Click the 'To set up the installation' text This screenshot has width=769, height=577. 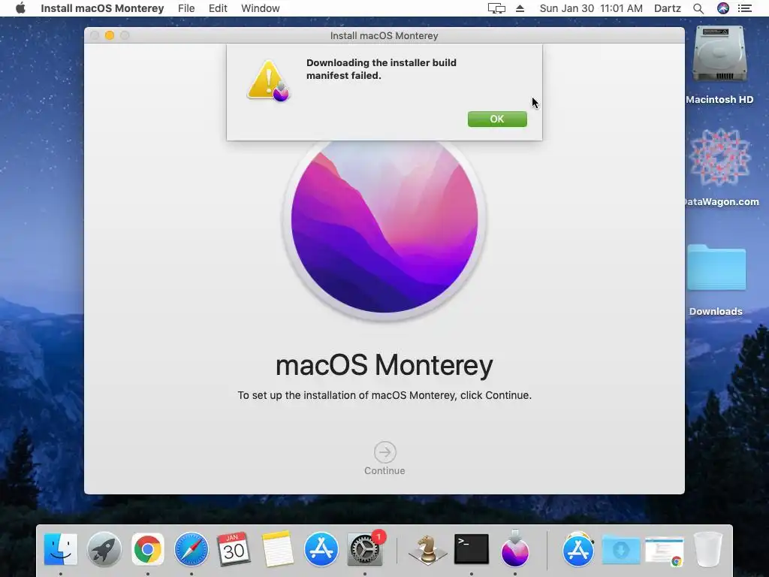click(x=384, y=395)
